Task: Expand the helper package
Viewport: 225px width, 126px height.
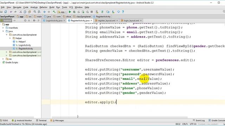Action: [10, 38]
